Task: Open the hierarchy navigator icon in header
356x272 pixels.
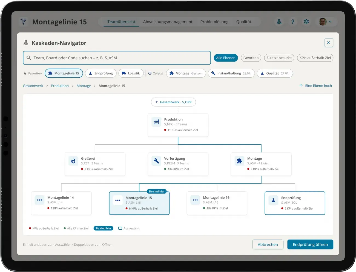Action: click(x=279, y=22)
